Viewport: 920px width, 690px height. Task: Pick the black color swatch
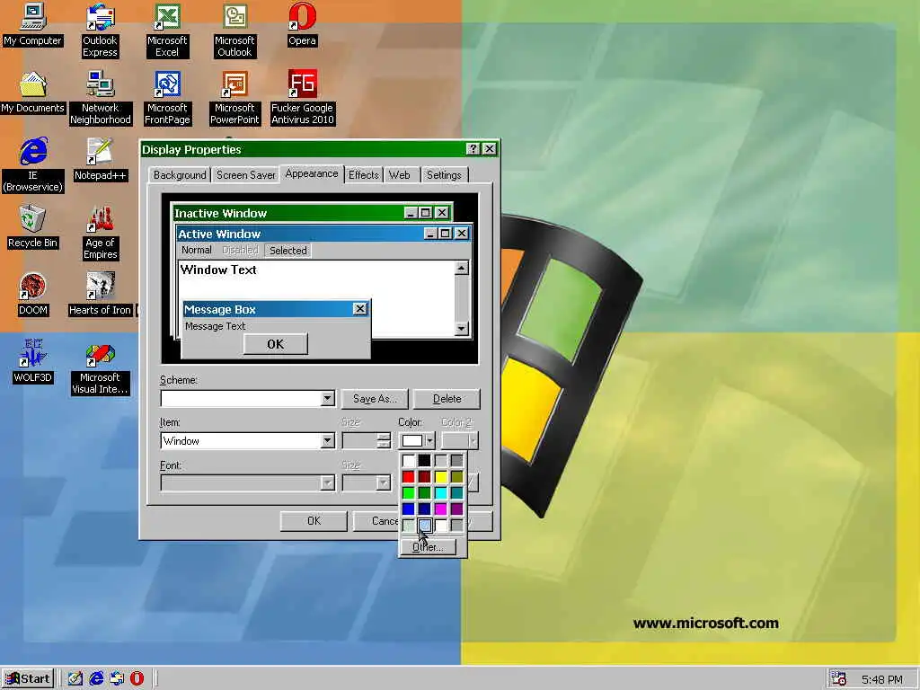tap(424, 461)
